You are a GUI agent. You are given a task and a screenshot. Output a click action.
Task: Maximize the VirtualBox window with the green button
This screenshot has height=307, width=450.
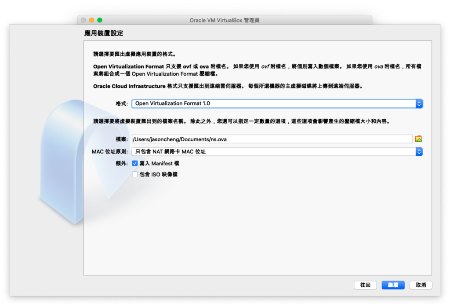pyautogui.click(x=100, y=20)
